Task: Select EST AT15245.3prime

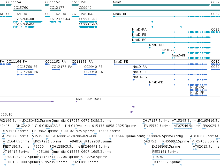Action: click(185, 121)
